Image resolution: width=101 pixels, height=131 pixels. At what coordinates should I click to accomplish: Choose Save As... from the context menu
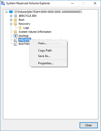coord(48,56)
